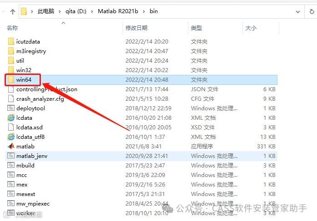Click the refresh button beside address bar
317x221 pixels.
(x=312, y=12)
